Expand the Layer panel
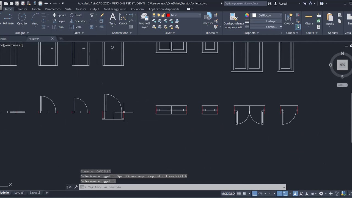Viewport: 352px width, 198px height. point(170,33)
